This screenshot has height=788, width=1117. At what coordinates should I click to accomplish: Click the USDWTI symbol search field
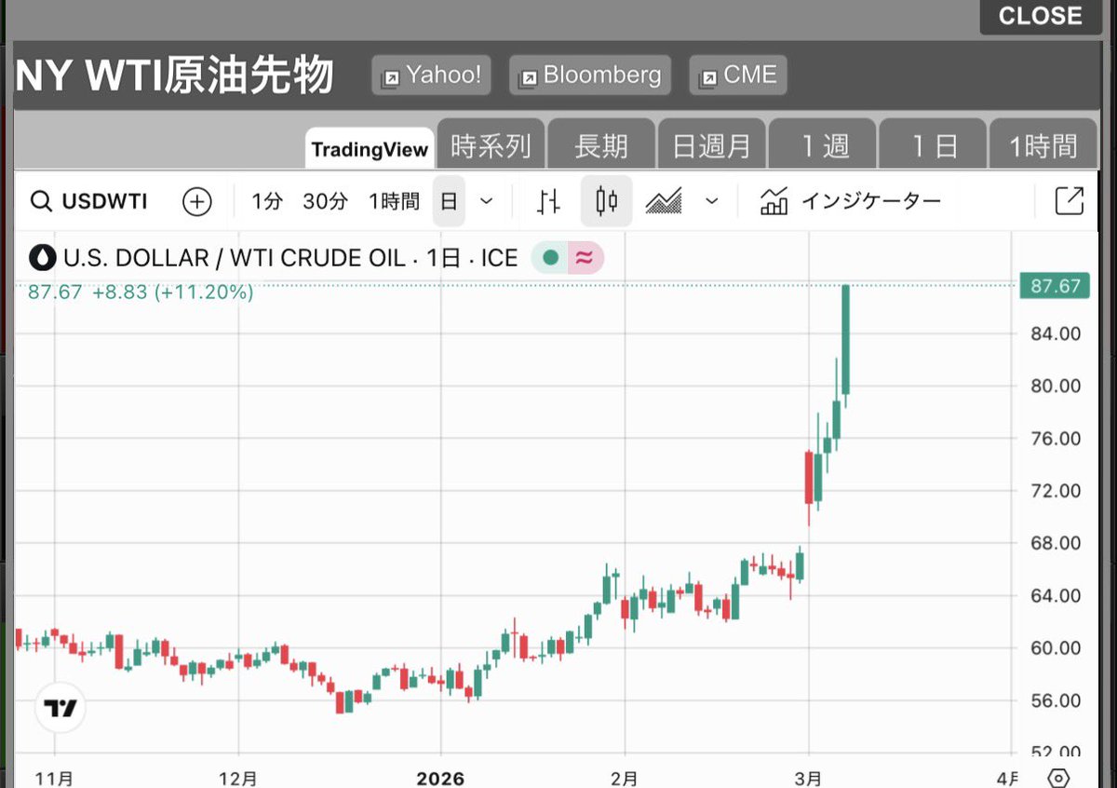[90, 201]
